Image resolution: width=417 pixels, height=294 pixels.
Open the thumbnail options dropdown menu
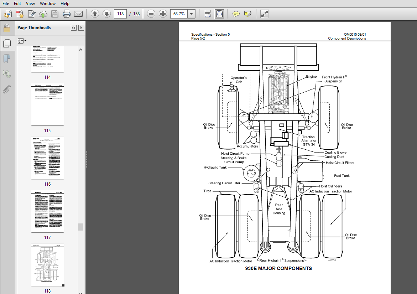(22, 41)
